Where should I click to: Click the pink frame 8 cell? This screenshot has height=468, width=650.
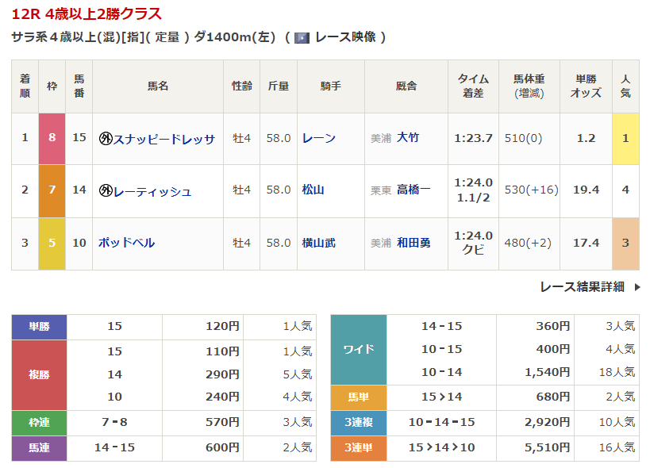click(52, 138)
